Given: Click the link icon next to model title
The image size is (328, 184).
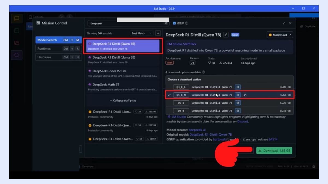Looking at the screenshot, I should 226,35.
